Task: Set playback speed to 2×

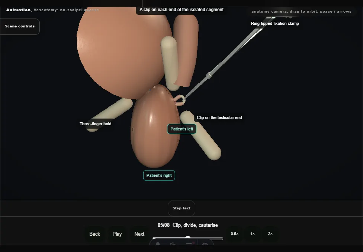Action: point(270,234)
